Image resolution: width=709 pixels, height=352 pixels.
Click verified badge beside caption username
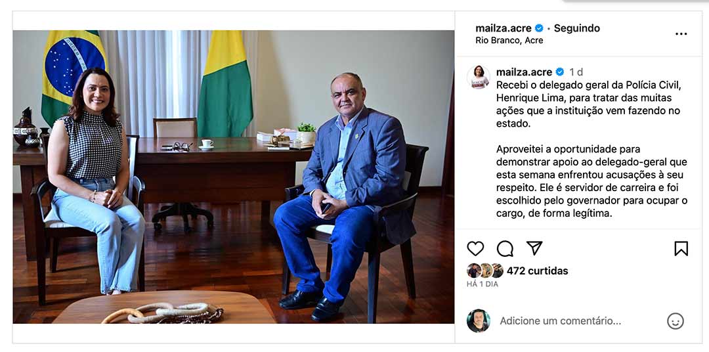point(560,72)
